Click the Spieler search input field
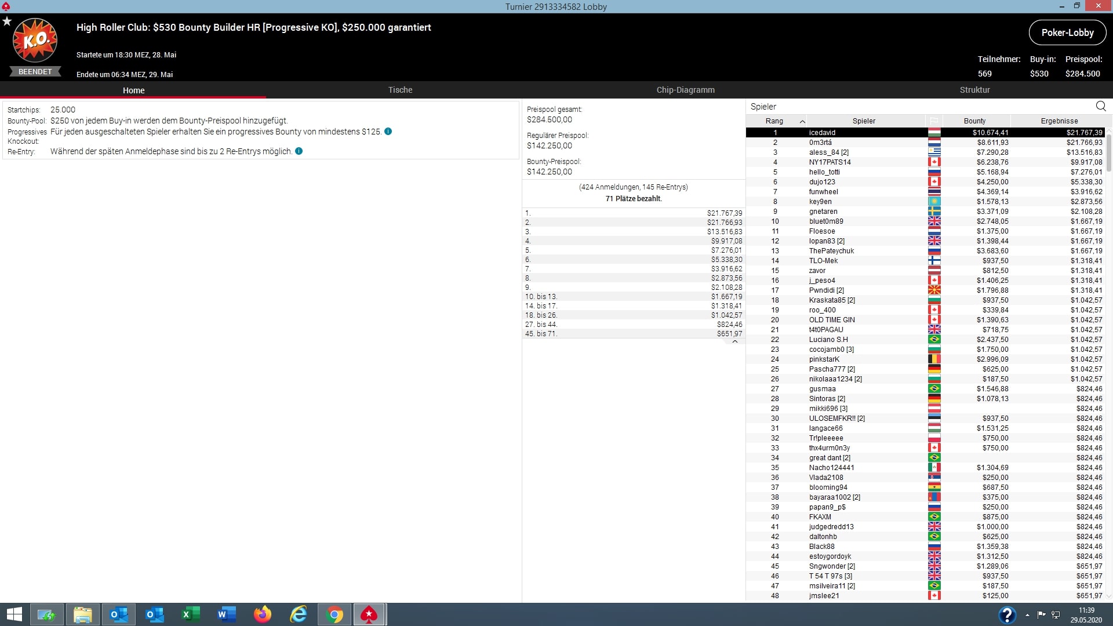This screenshot has height=626, width=1113. point(916,107)
